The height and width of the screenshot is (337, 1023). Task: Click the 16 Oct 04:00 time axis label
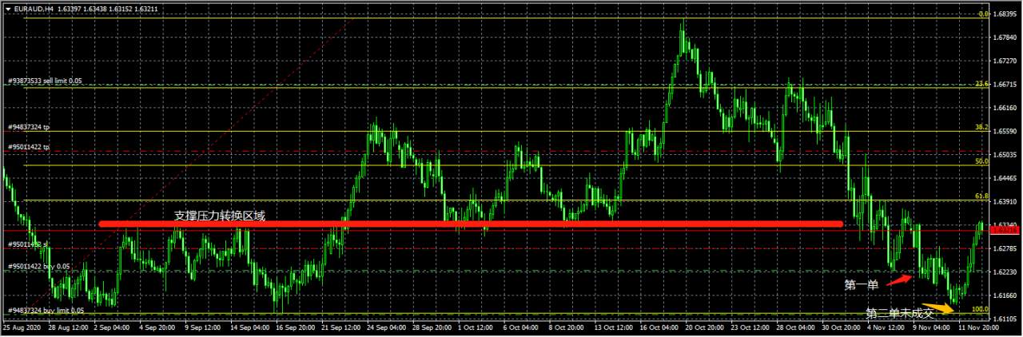(661, 327)
